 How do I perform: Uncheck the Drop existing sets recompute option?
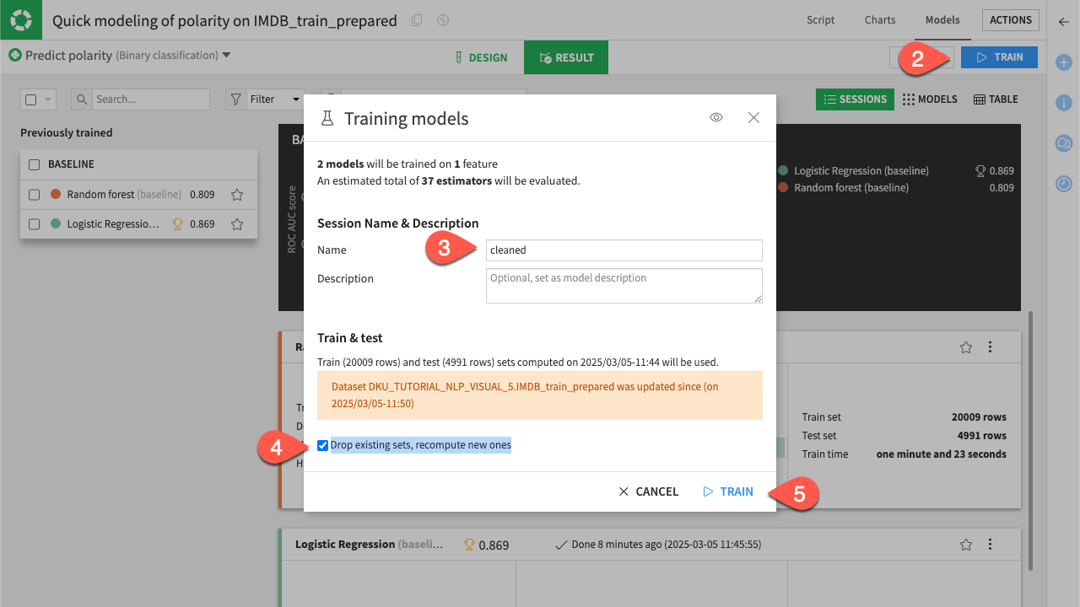click(x=322, y=444)
